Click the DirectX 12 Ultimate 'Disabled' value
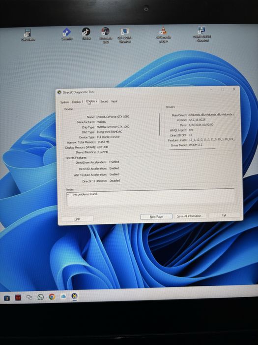This screenshot has height=345, width=258. click(115, 181)
